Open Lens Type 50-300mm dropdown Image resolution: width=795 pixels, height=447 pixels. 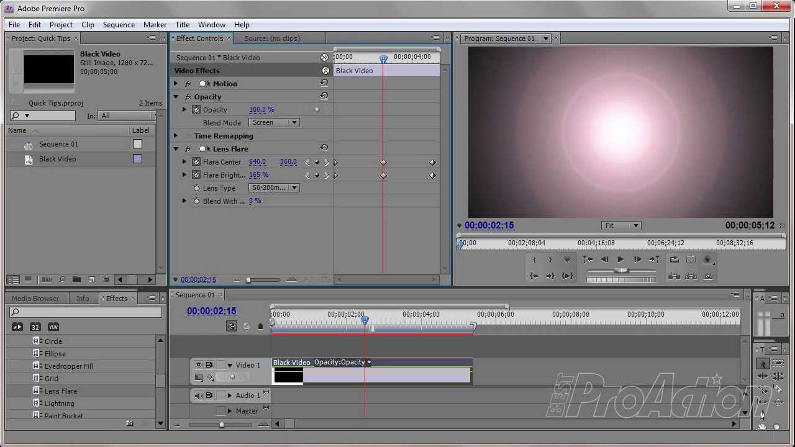pos(274,188)
